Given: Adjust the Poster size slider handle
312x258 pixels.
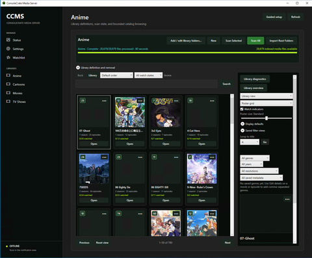Looking at the screenshot, I should pos(266,118).
